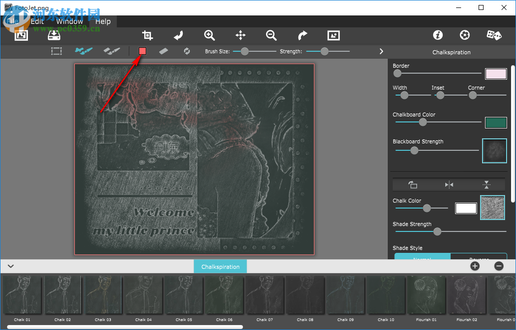The image size is (516, 330).
Task: Click the Chalkspiration category button
Action: pos(220,267)
